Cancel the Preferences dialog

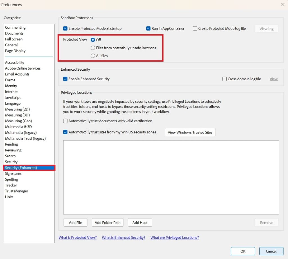click(271, 251)
